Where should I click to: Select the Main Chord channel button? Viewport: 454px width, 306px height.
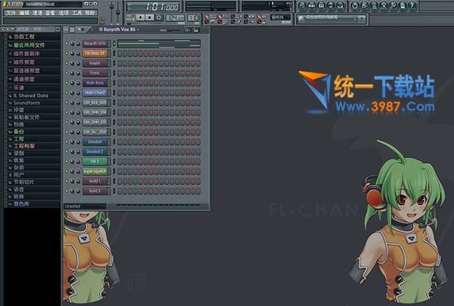(x=95, y=92)
